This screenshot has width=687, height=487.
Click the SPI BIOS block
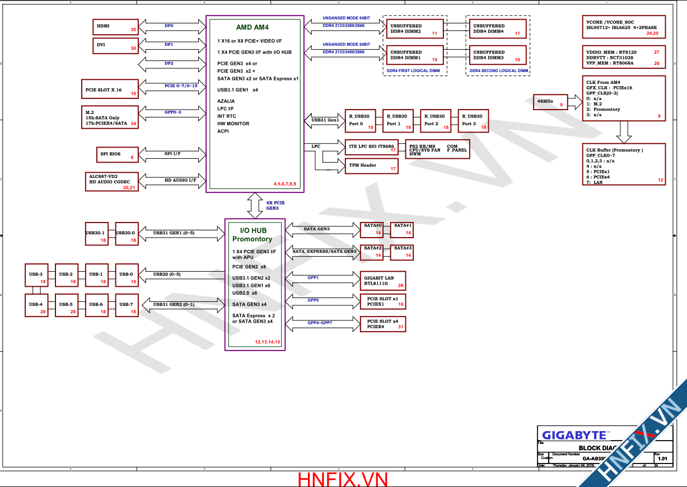116,154
